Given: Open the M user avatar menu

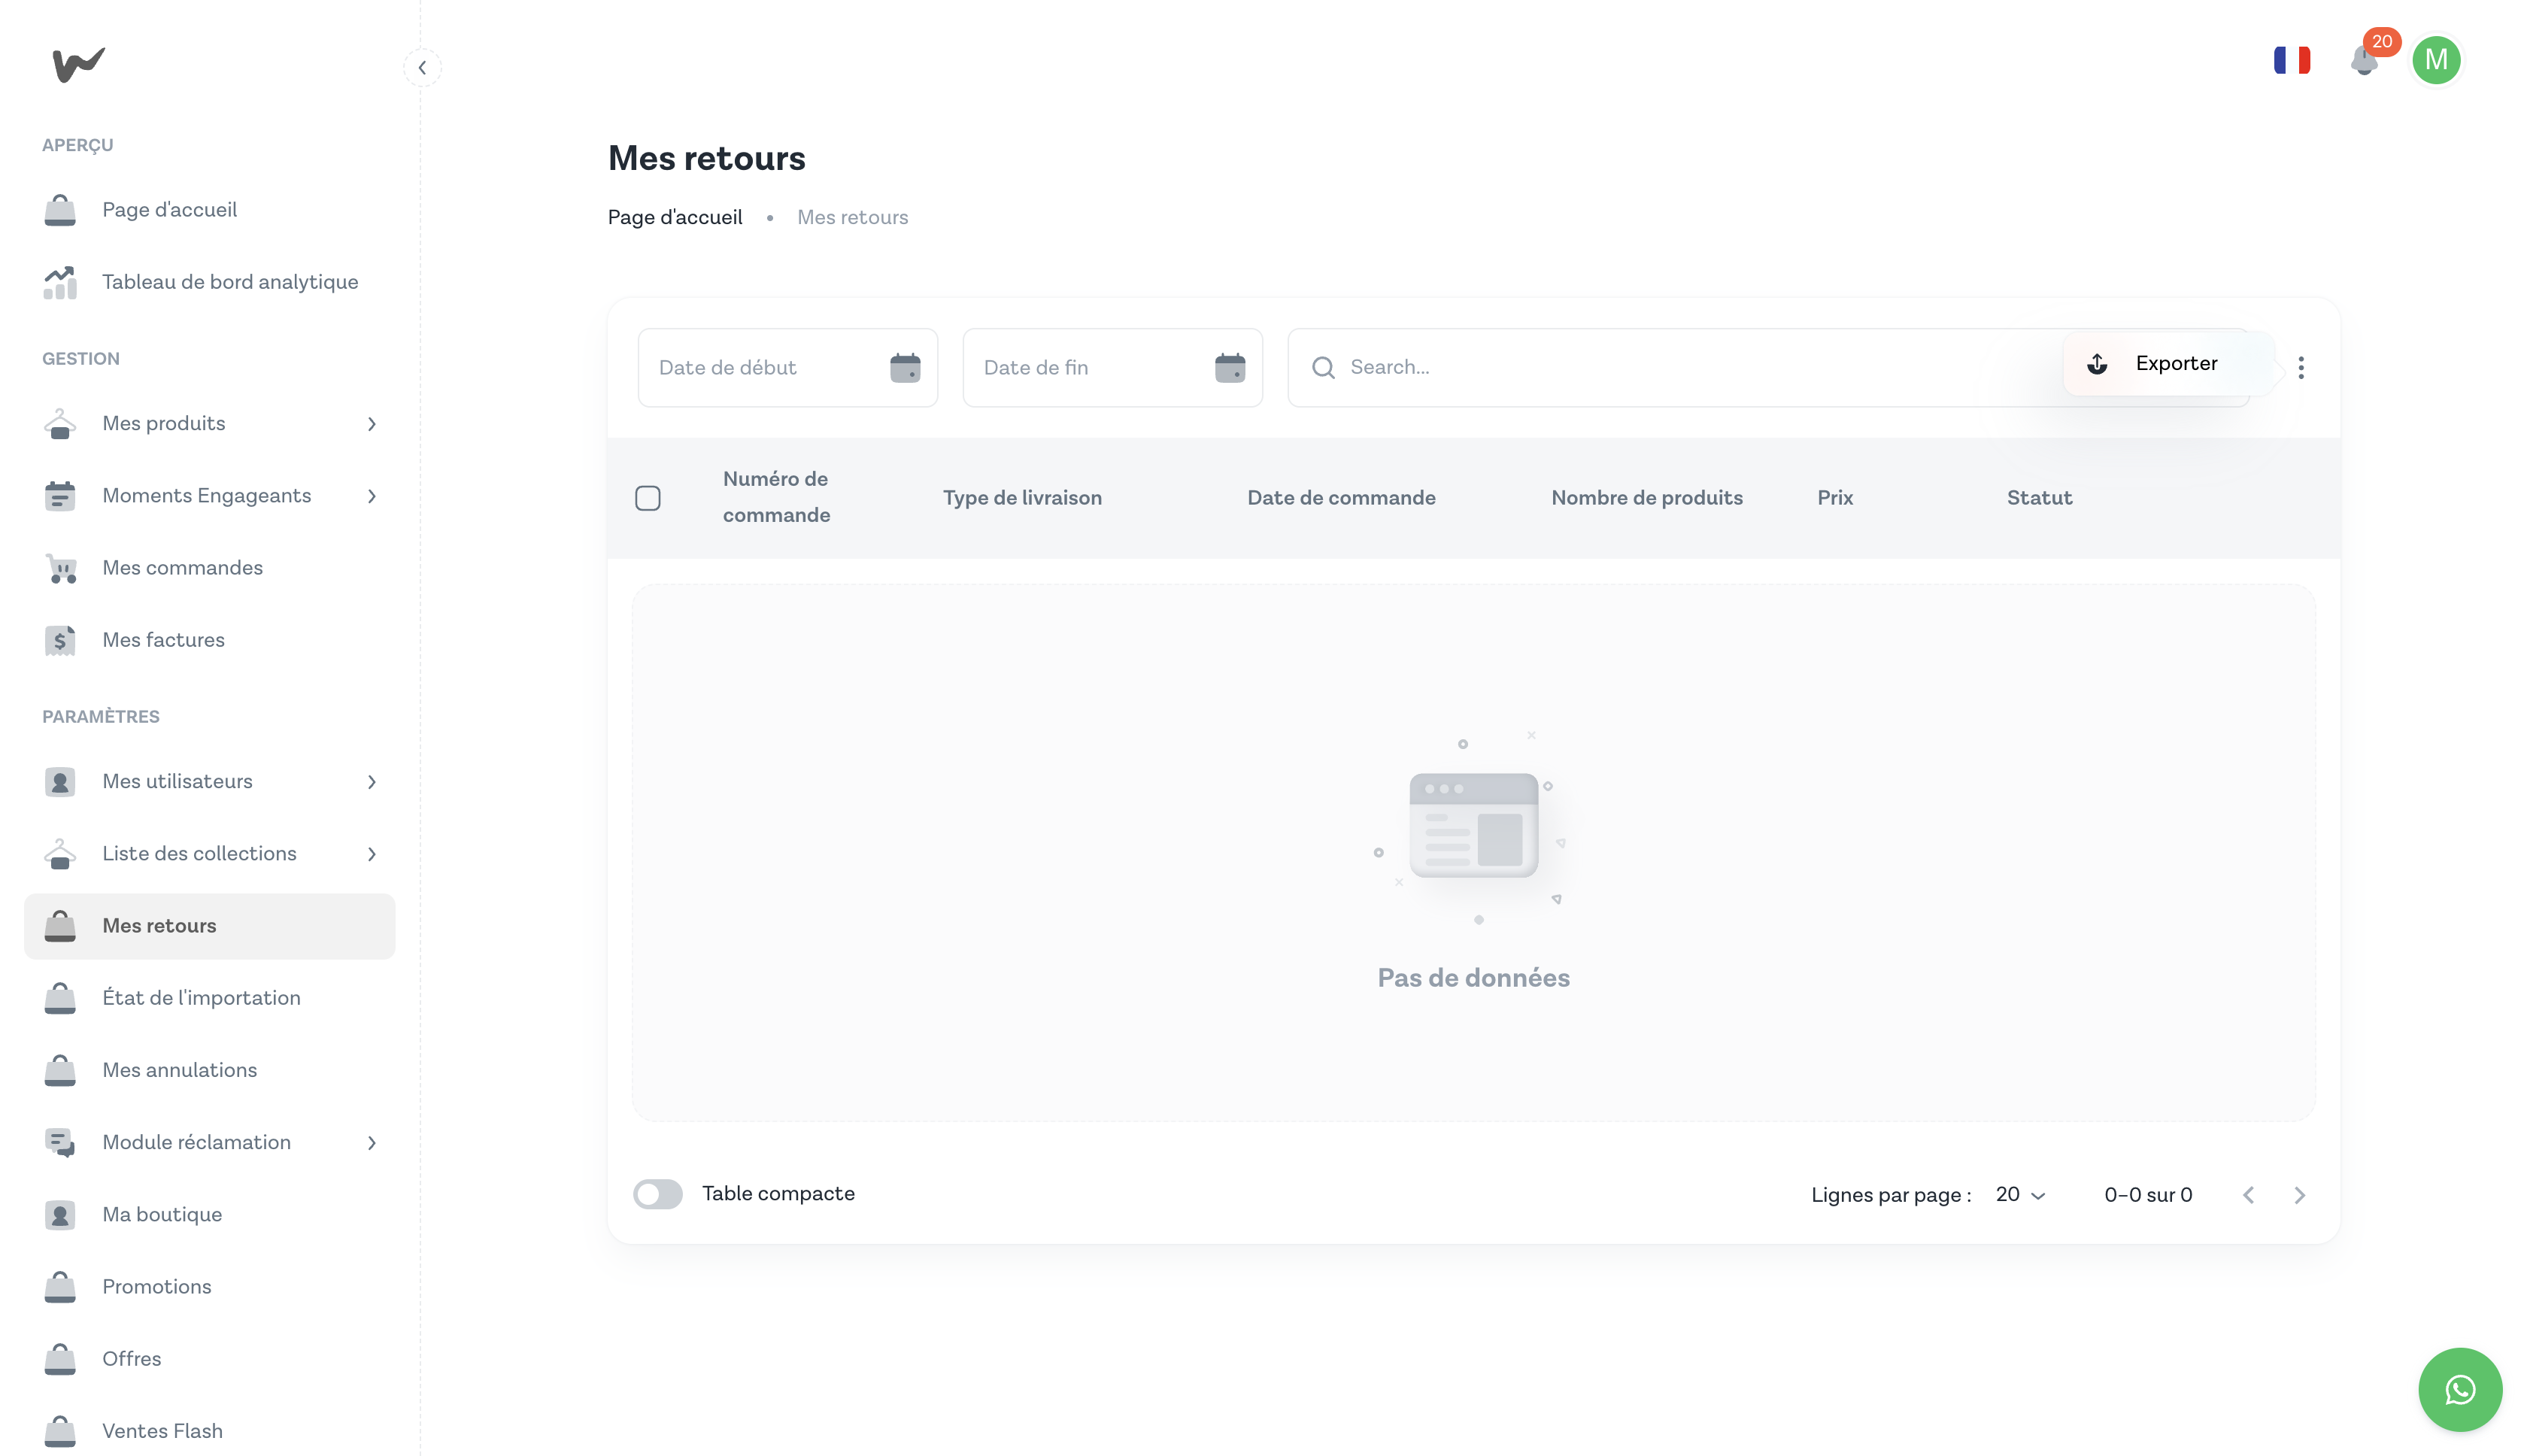Looking at the screenshot, I should pyautogui.click(x=2436, y=61).
